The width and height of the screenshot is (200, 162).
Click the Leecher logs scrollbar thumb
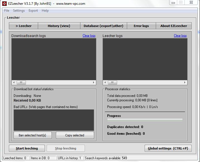[x=112, y=82]
